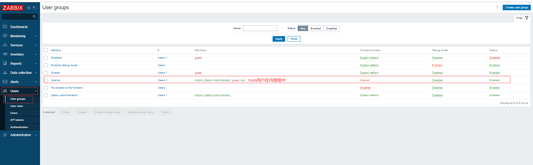Click the Reset filter button

pos(294,39)
